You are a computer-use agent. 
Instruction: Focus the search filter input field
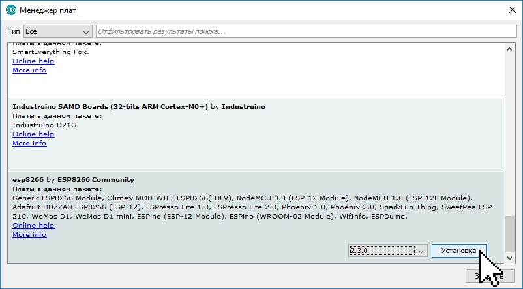pyautogui.click(x=306, y=31)
